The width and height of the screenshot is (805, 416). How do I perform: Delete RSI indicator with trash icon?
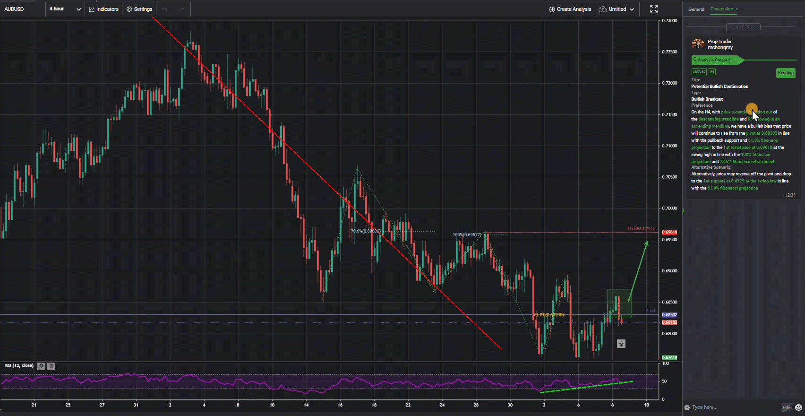(x=51, y=365)
